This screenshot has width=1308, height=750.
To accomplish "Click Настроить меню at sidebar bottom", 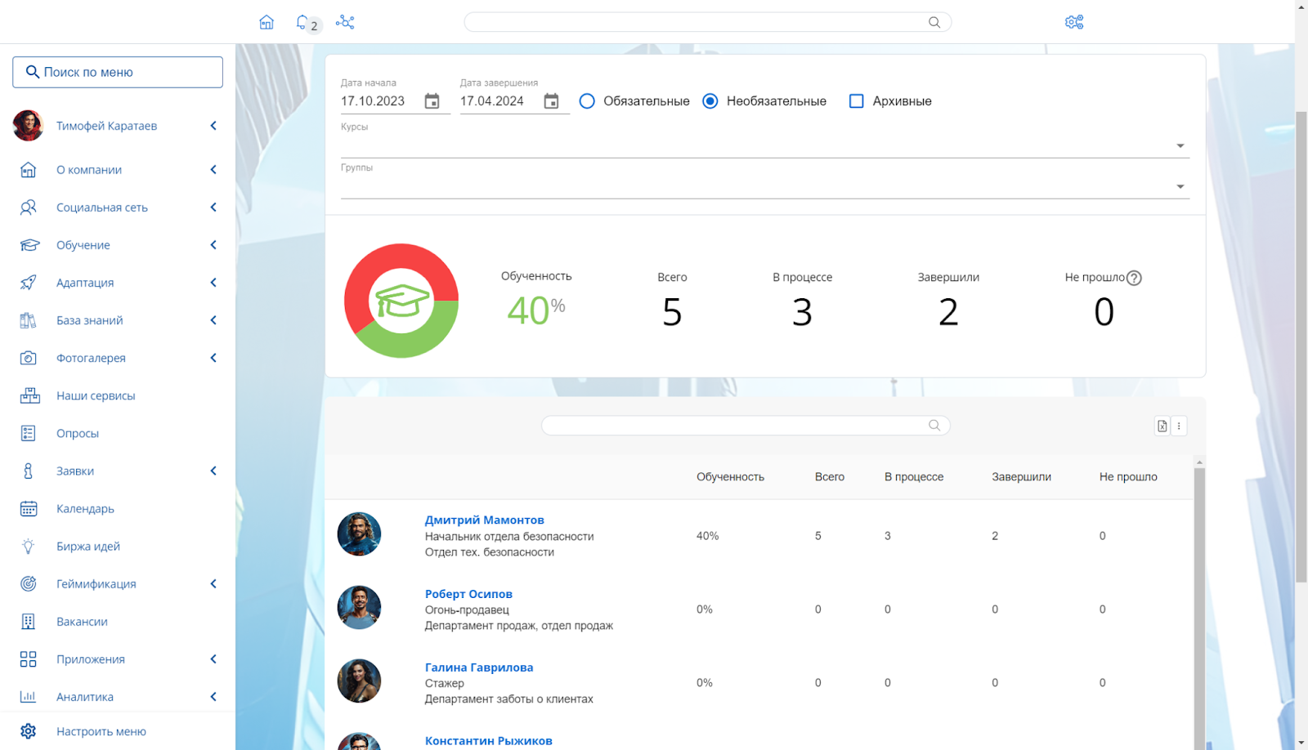I will click(x=101, y=731).
